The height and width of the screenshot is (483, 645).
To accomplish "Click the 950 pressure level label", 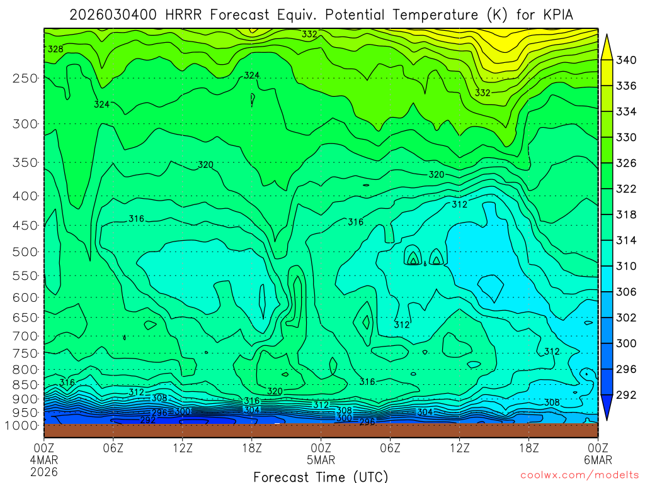I will [25, 413].
